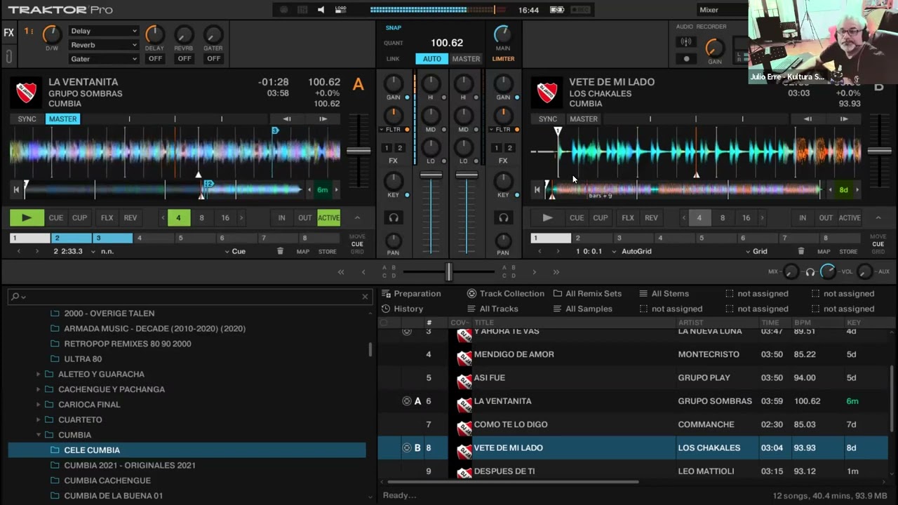Toggle LIMITER button

[x=503, y=59]
